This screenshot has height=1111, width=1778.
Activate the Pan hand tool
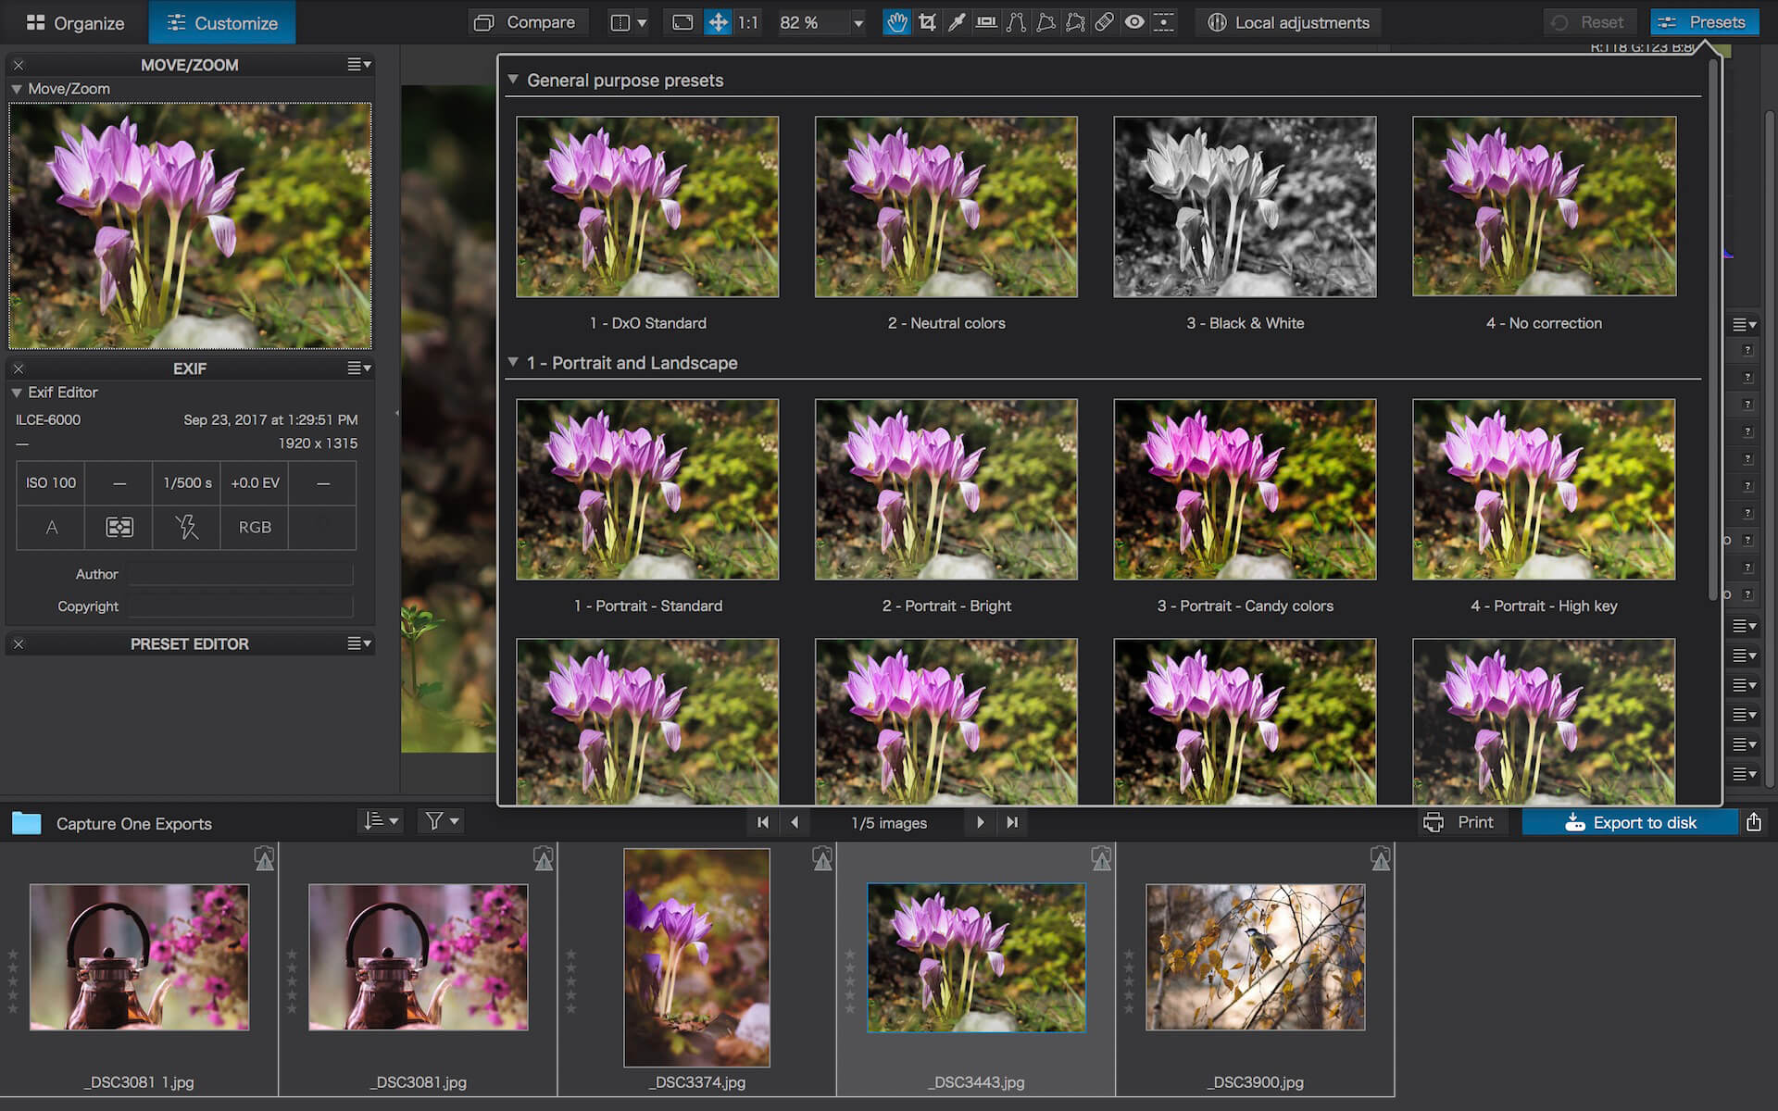(896, 21)
